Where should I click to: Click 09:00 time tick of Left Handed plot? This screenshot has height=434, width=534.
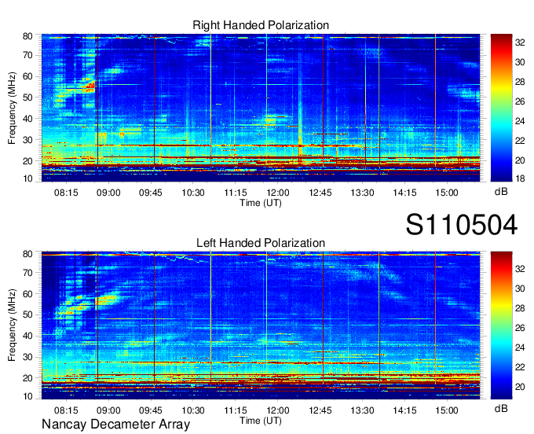click(x=108, y=410)
